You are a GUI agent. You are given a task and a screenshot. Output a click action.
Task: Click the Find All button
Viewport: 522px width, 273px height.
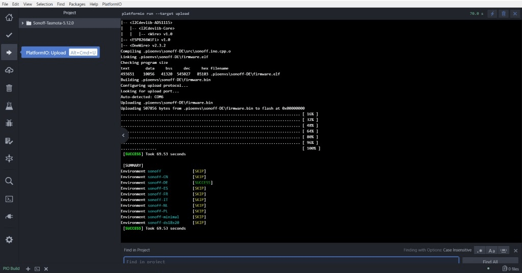490,261
